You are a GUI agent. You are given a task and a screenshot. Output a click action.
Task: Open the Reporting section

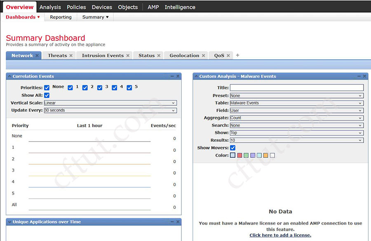pyautogui.click(x=61, y=17)
